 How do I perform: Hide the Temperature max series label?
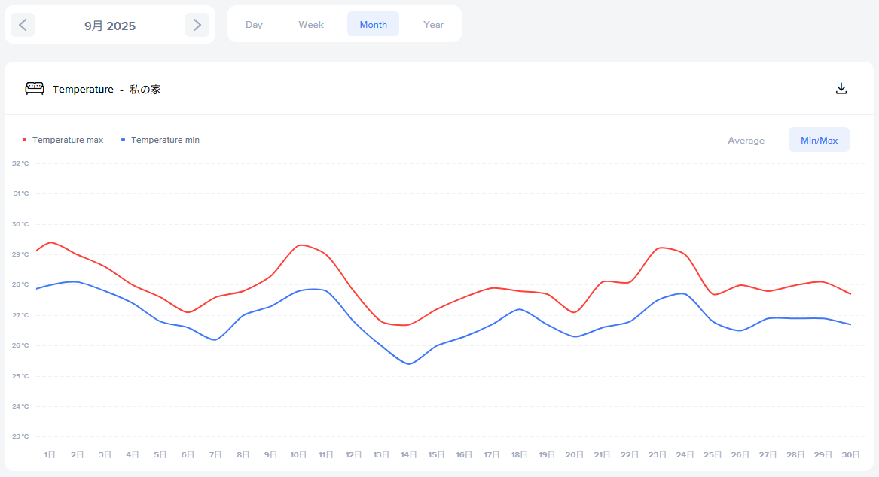click(68, 140)
